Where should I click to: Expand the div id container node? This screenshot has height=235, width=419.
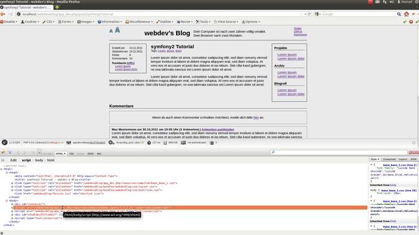pyautogui.click(x=12, y=204)
